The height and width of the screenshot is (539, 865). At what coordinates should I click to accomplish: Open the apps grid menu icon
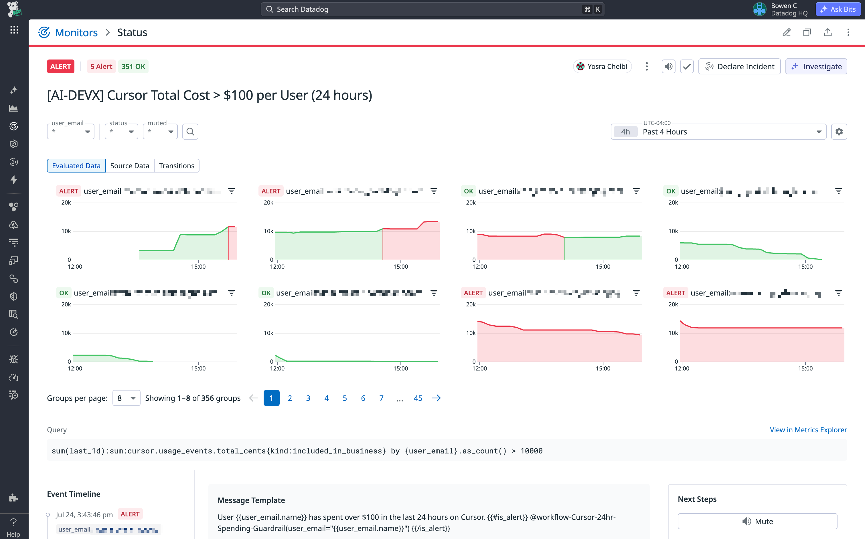point(14,29)
